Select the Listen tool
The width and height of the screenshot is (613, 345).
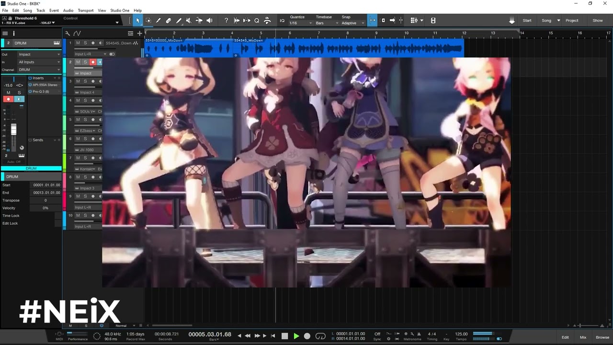pyautogui.click(x=209, y=21)
